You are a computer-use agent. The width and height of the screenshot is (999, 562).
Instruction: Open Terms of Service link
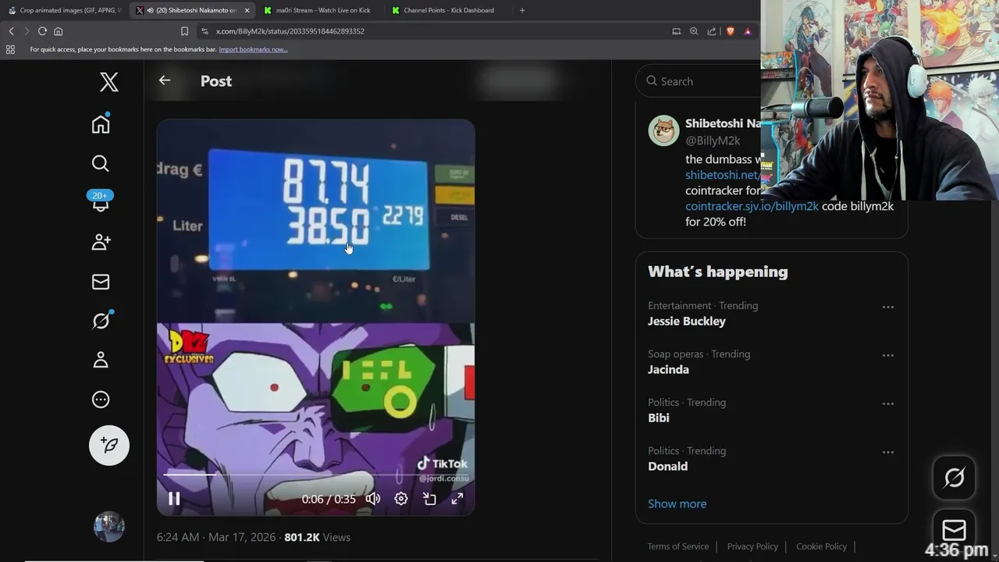click(x=678, y=546)
